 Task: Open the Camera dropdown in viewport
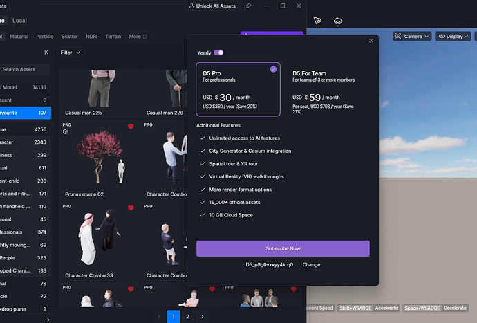412,37
